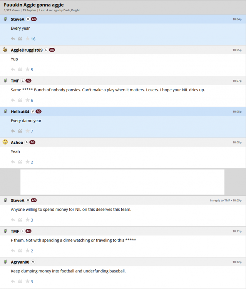The image size is (246, 289).
Task: Click the 10:07p timestamp on TMF's post
Action: click(237, 81)
